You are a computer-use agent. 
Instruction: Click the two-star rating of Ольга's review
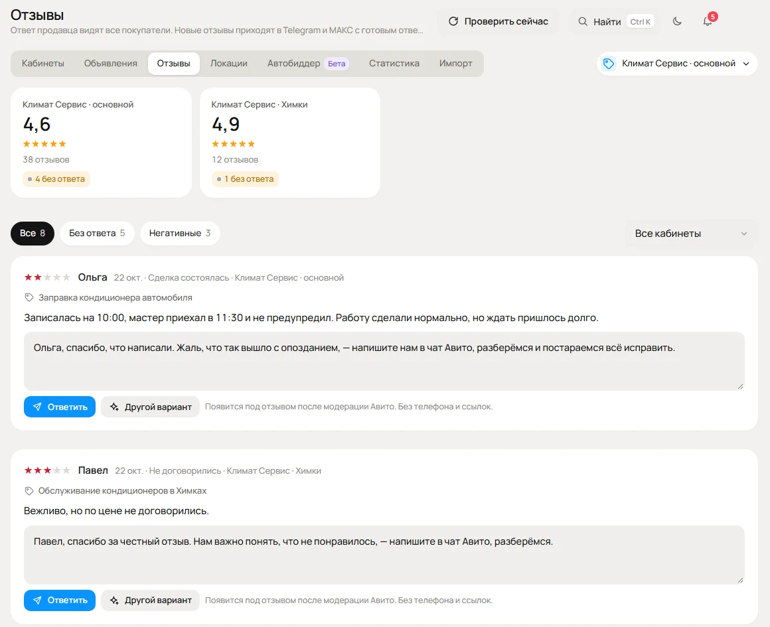47,277
